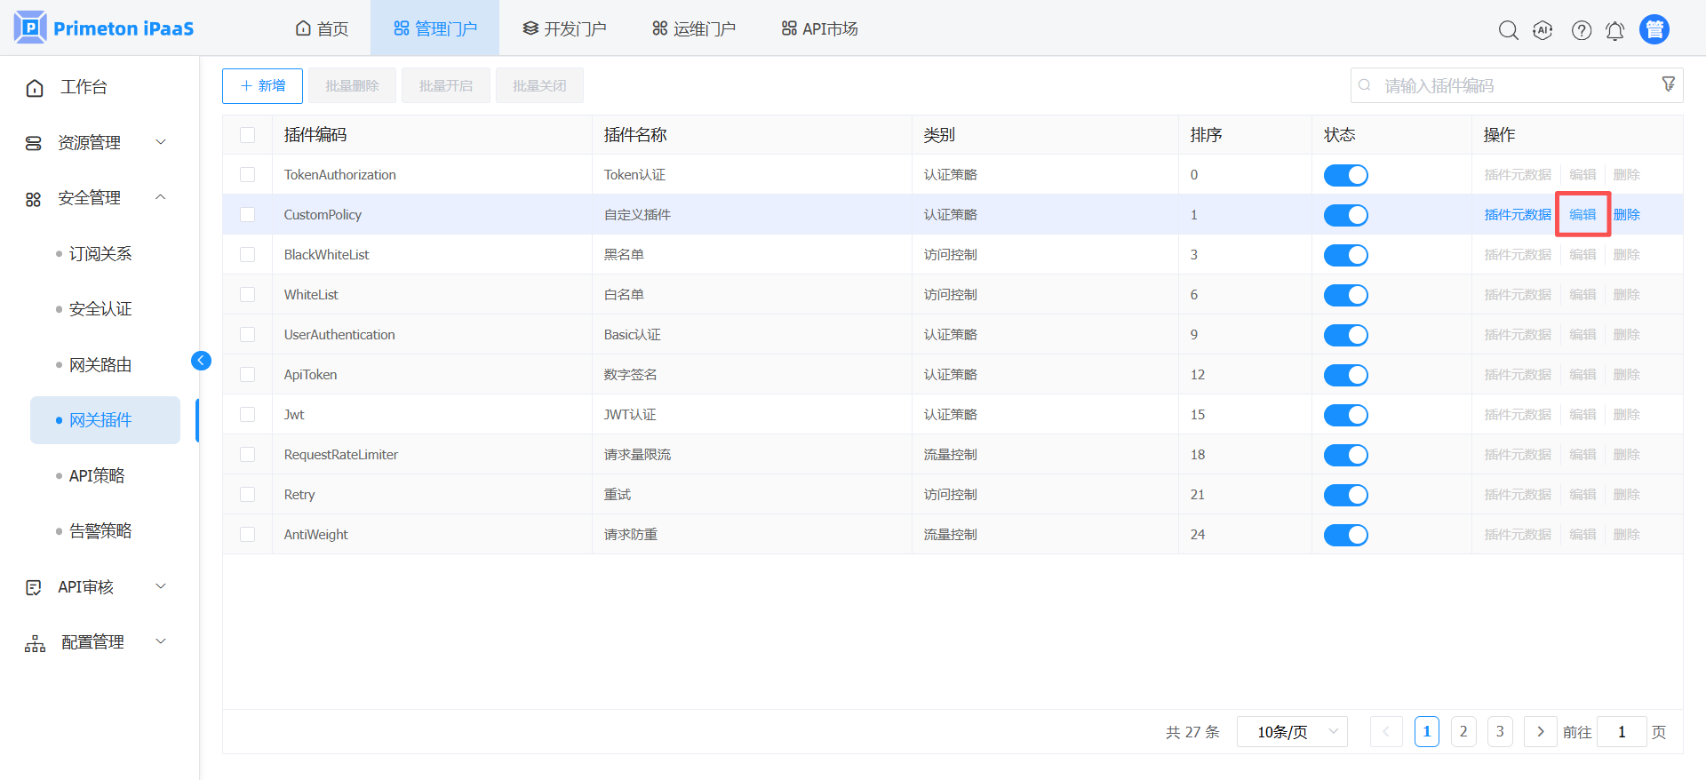Screen dimensions: 1706x780
Task: Collapse the sidebar with the blue arrow
Action: pos(201,360)
